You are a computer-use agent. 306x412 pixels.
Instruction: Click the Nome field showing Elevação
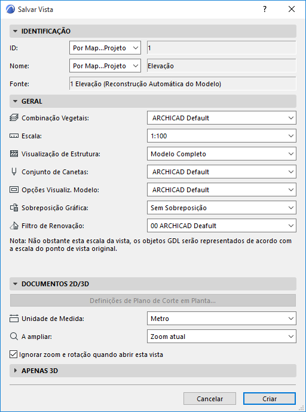click(x=222, y=66)
